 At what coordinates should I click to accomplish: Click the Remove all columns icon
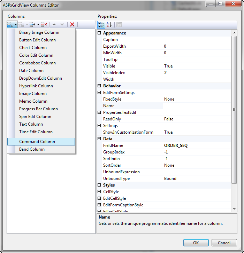(44, 24)
